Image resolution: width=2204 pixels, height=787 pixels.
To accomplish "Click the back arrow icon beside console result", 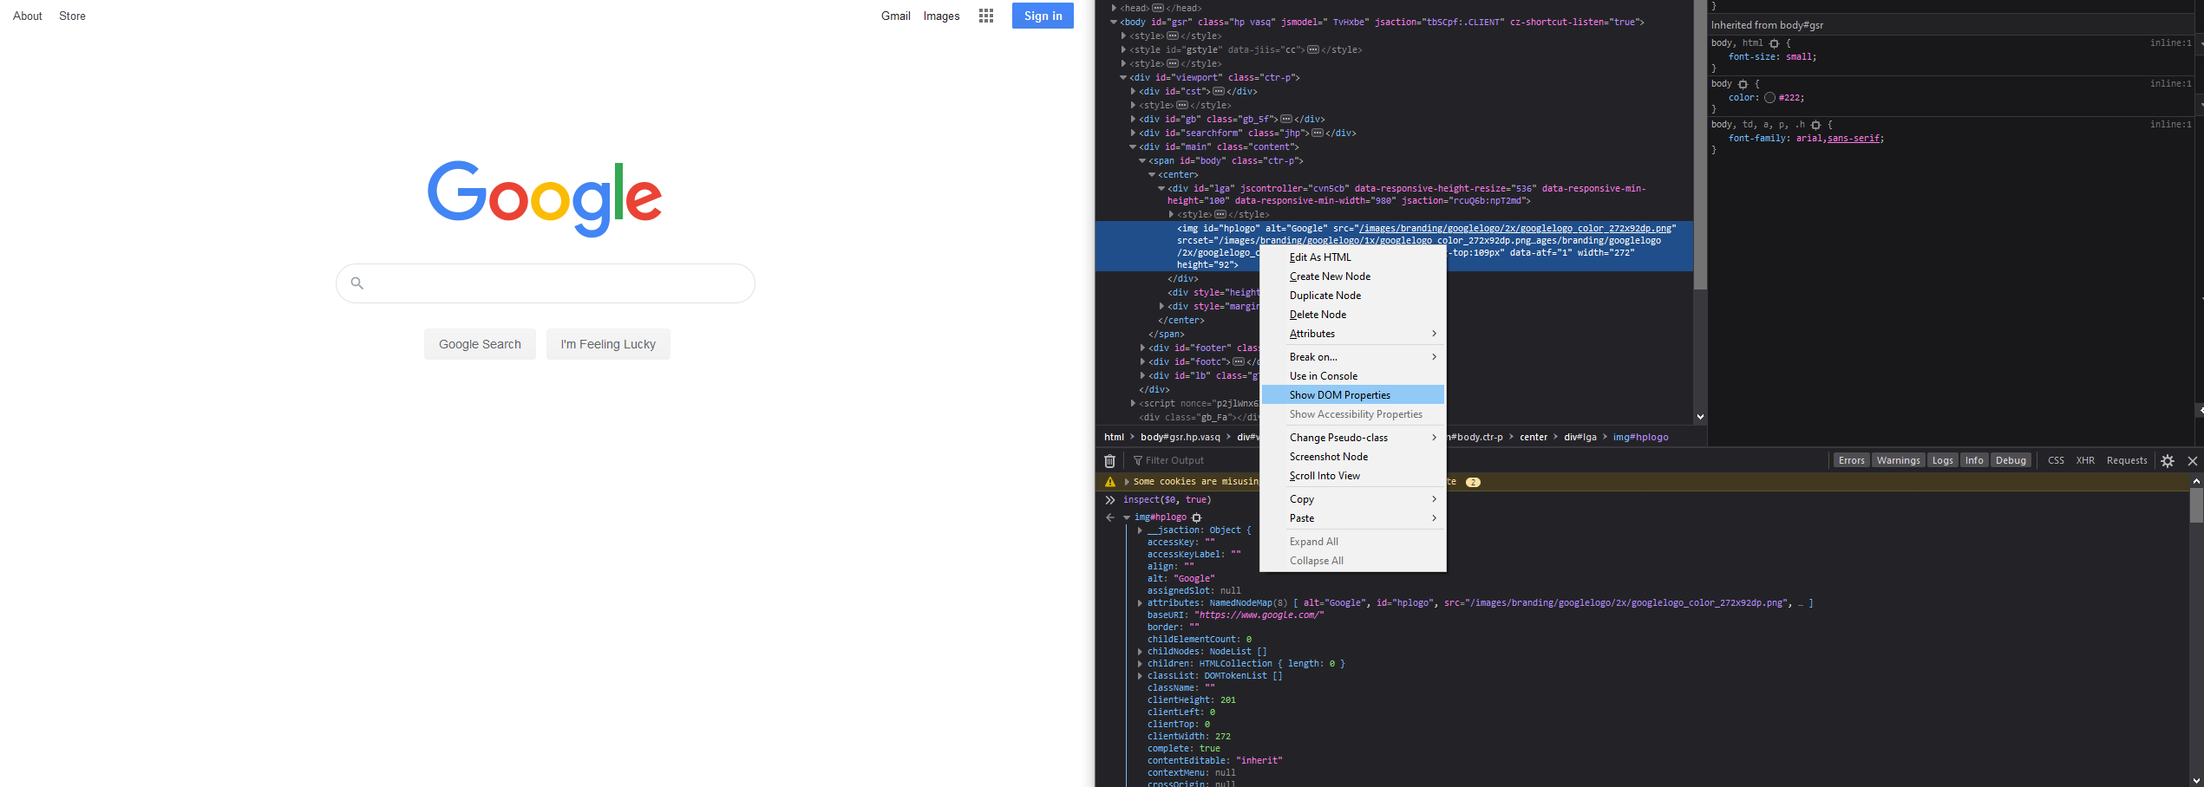I will point(1110,517).
